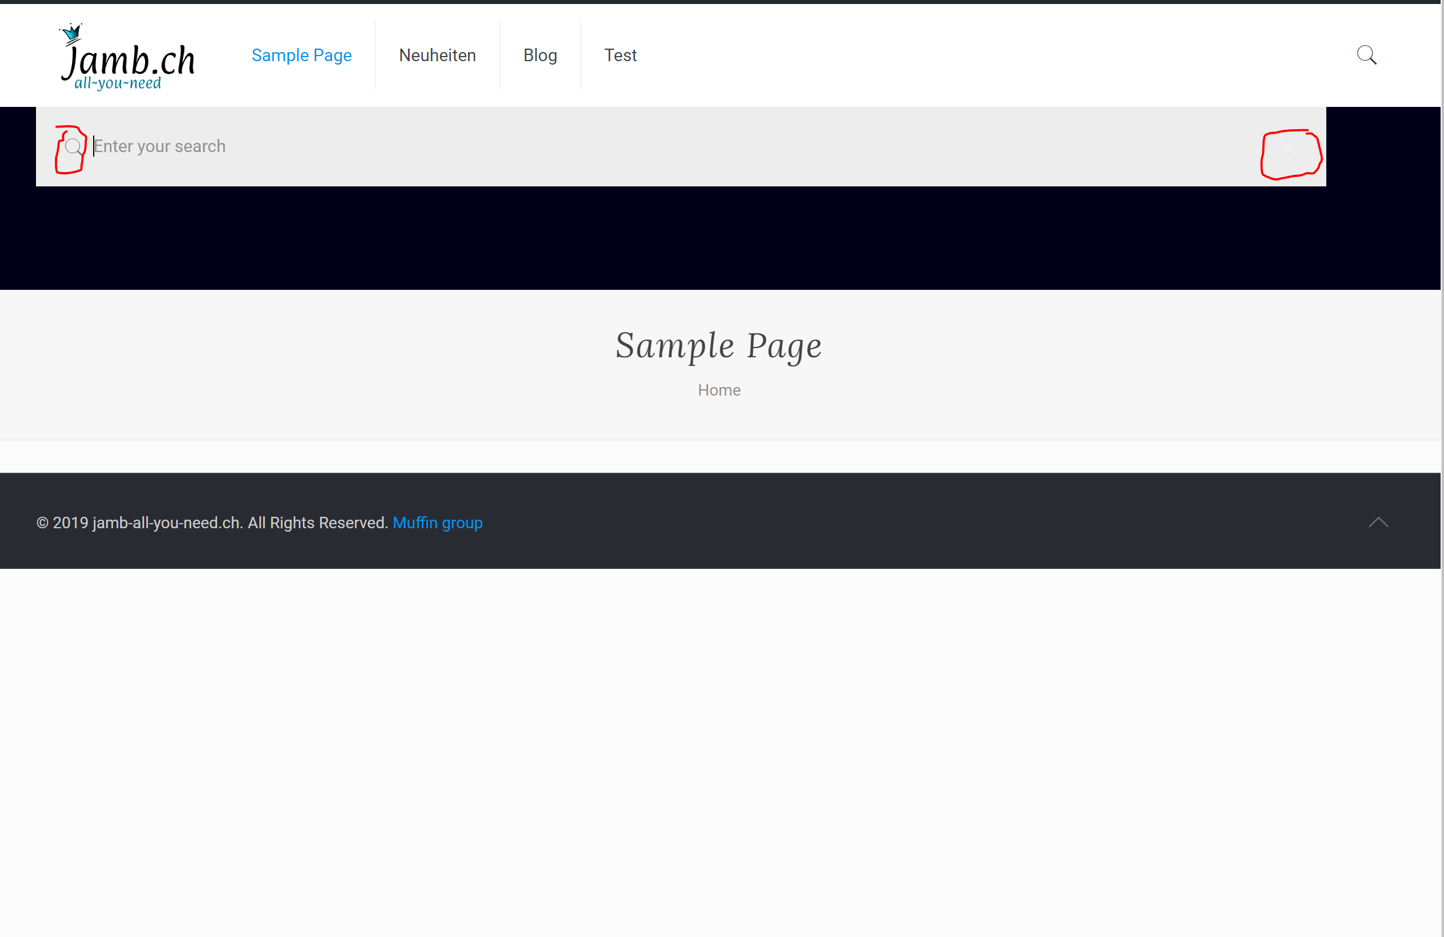Go to the Blog menu item
The image size is (1444, 937).
coord(539,55)
